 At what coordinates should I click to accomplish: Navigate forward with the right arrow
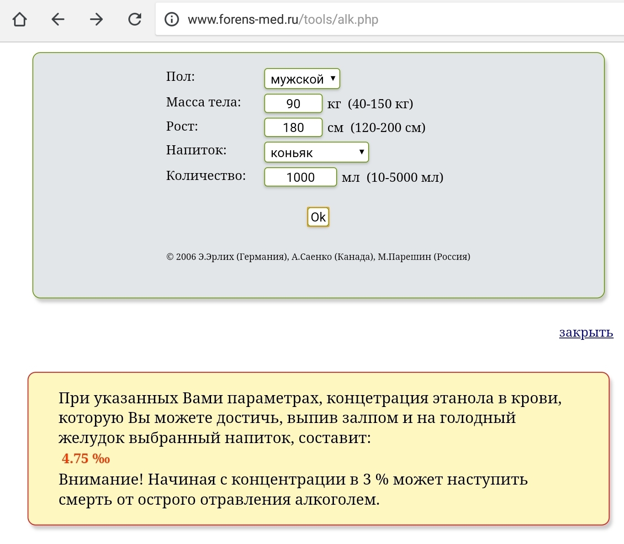[x=96, y=19]
